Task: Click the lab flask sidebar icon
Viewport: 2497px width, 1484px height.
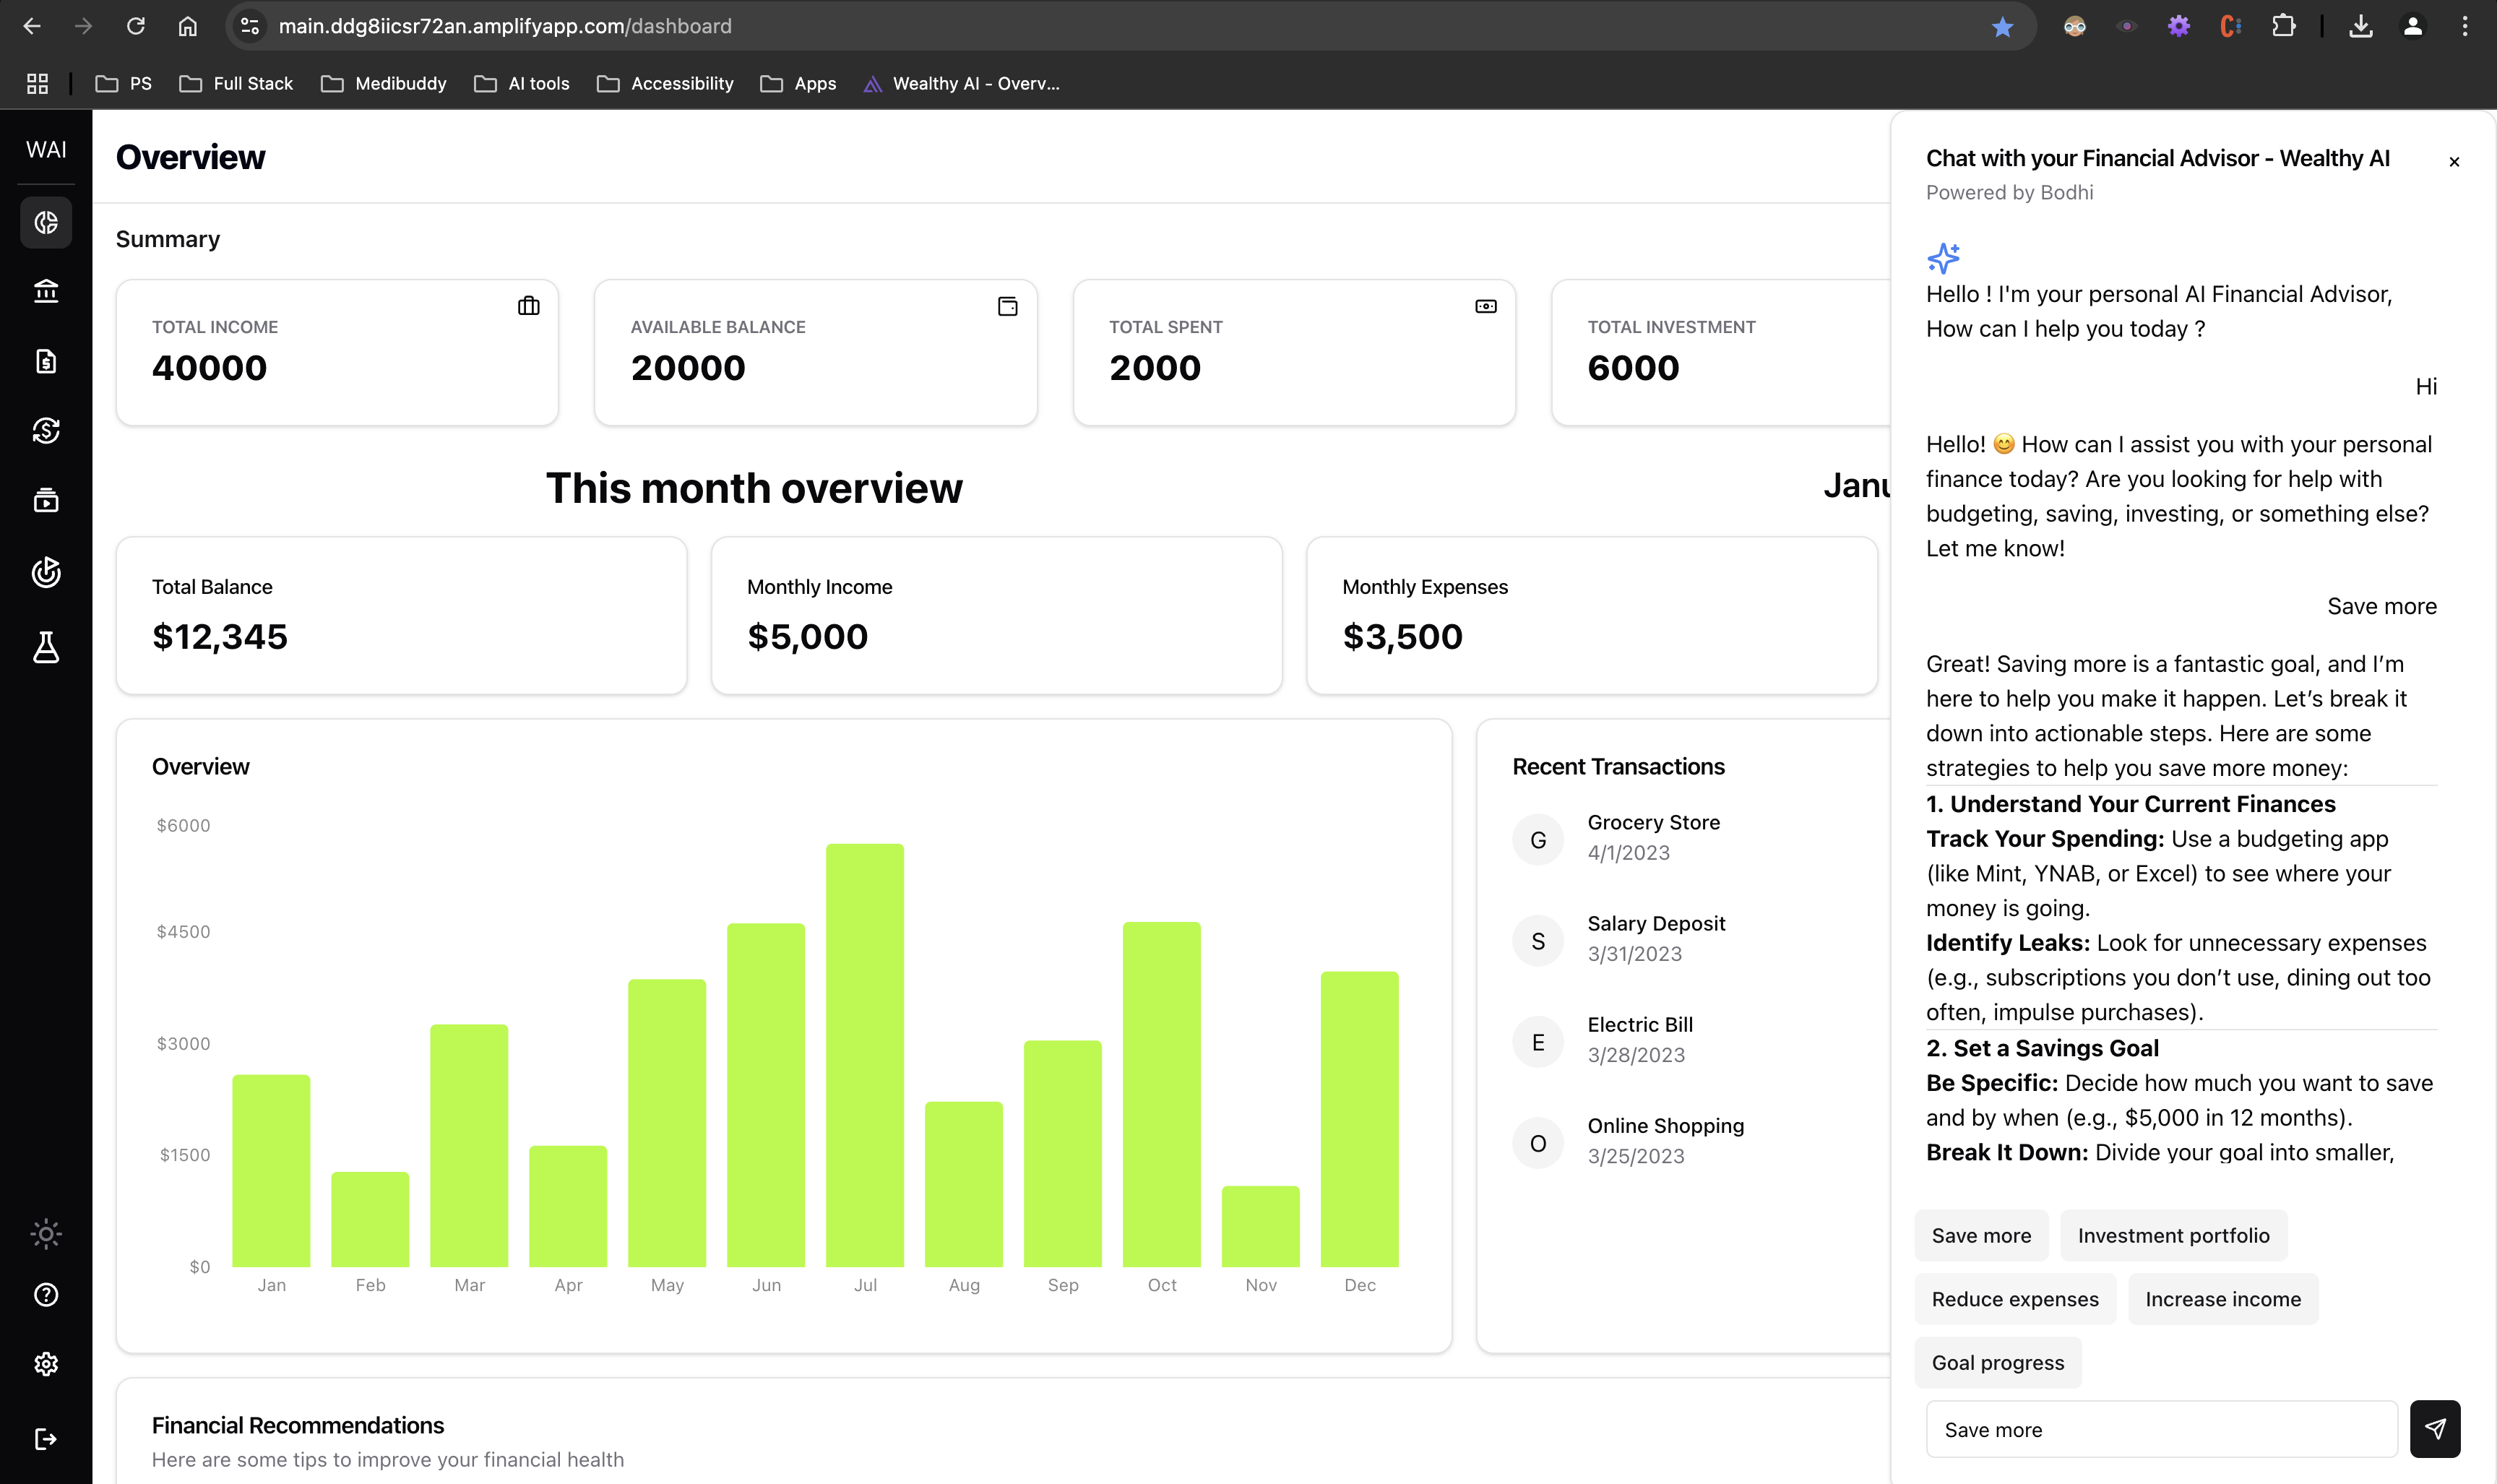Action: [46, 647]
